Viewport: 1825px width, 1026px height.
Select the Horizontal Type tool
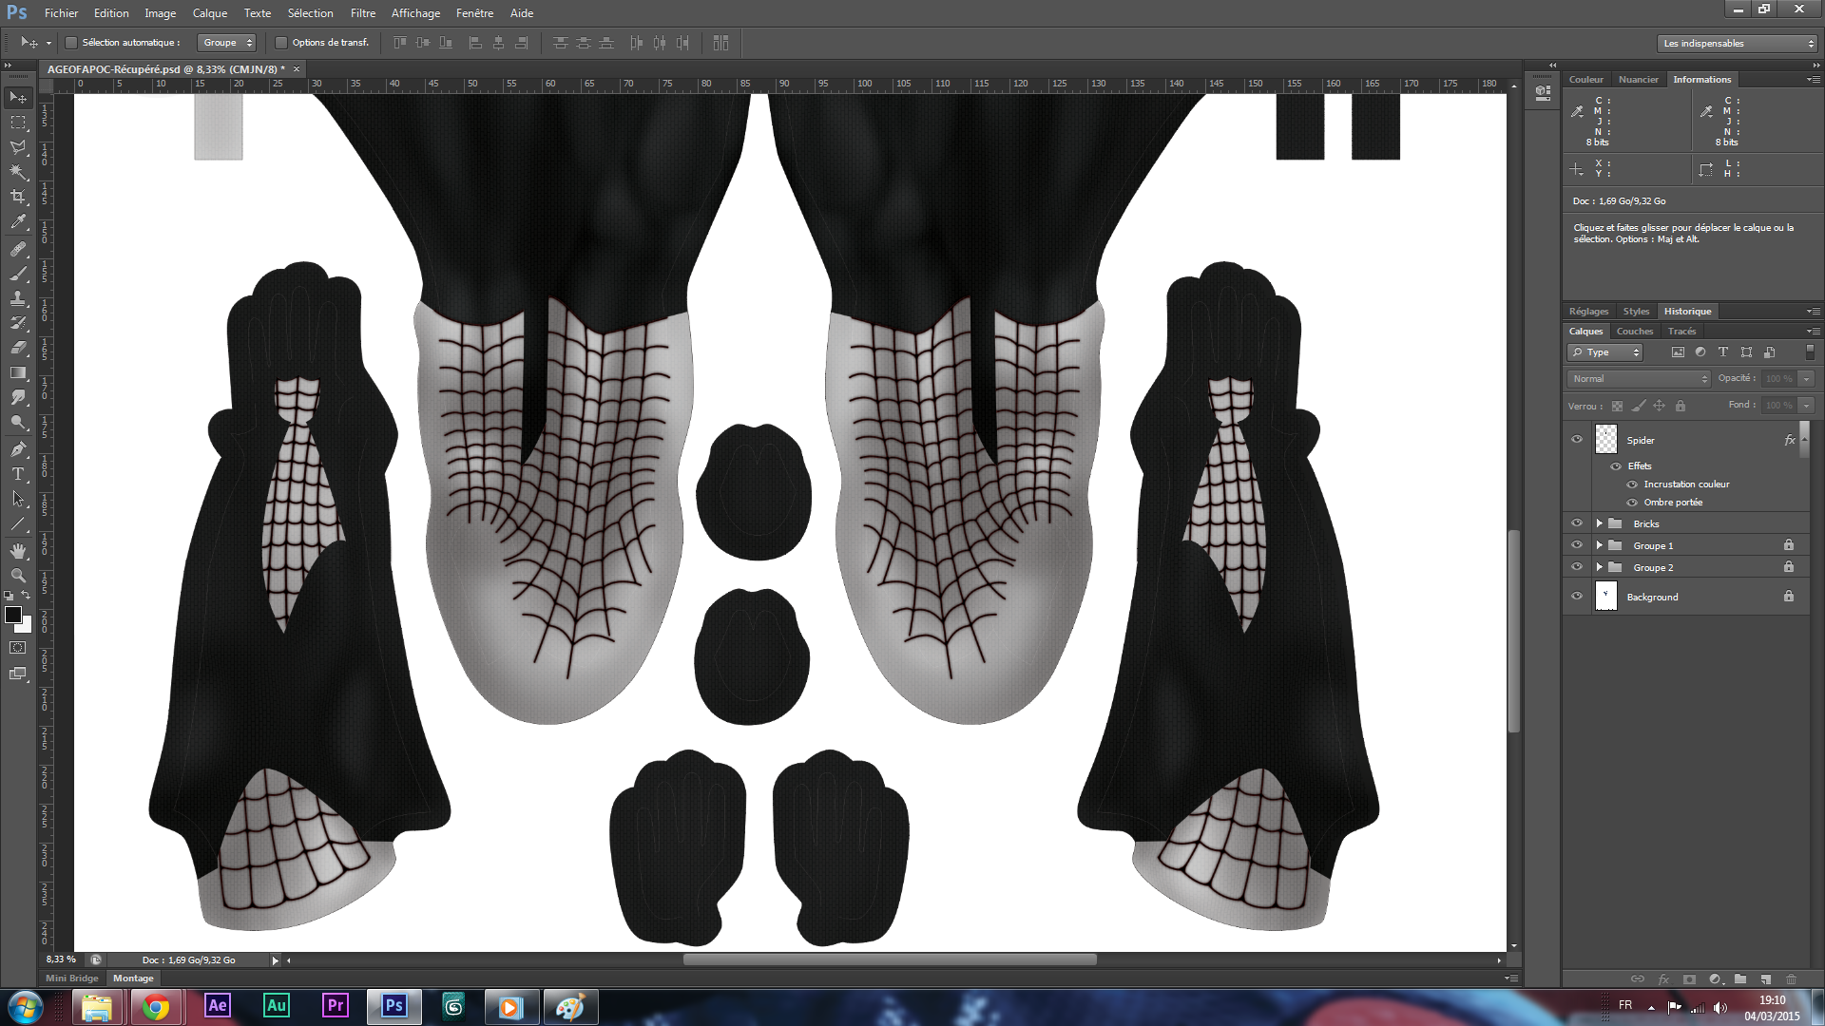click(x=18, y=473)
